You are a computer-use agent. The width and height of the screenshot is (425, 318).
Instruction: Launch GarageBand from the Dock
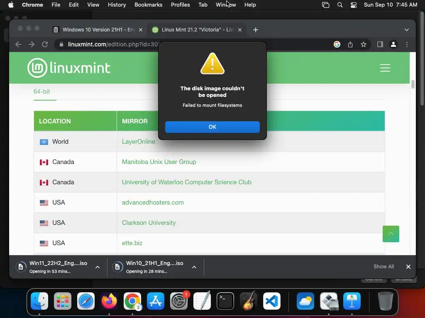[249, 301]
